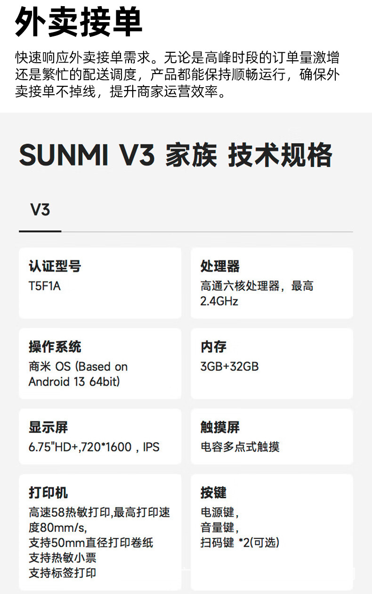
Task: Open the 显示屏 specification card
Action: [x=100, y=437]
